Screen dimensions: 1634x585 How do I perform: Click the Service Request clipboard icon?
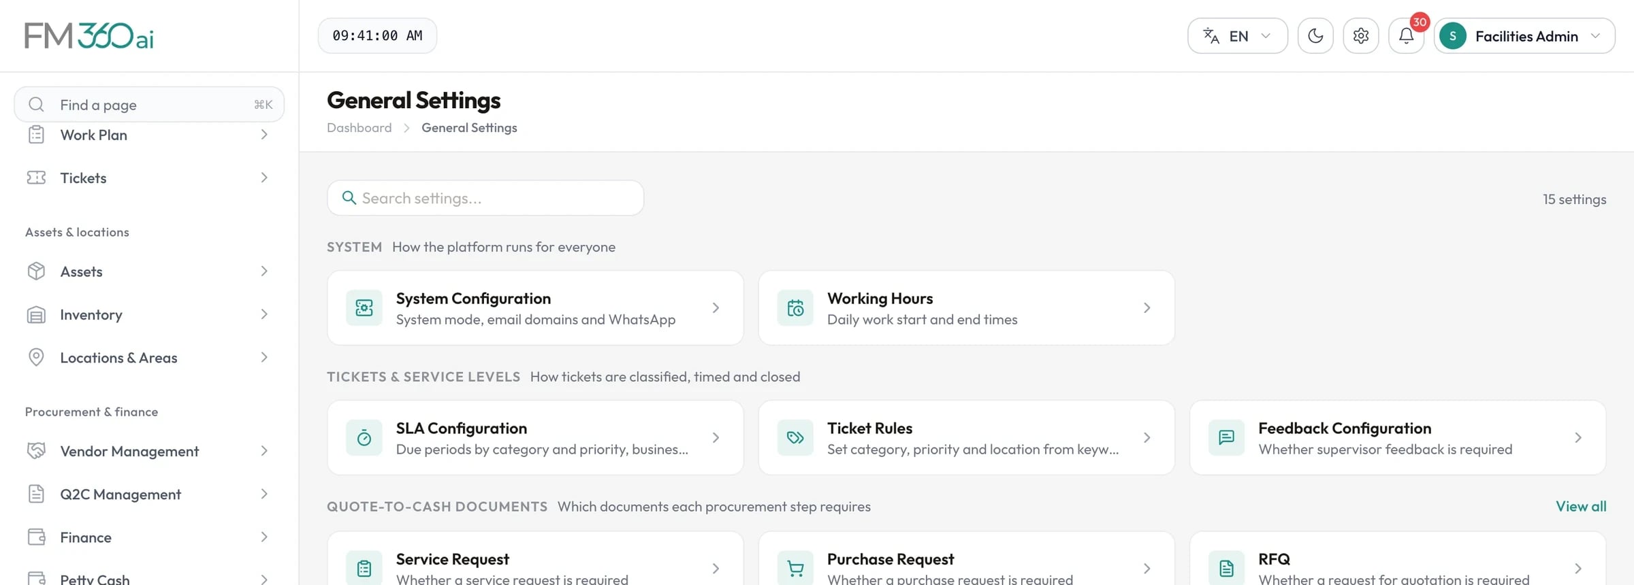[x=364, y=568]
